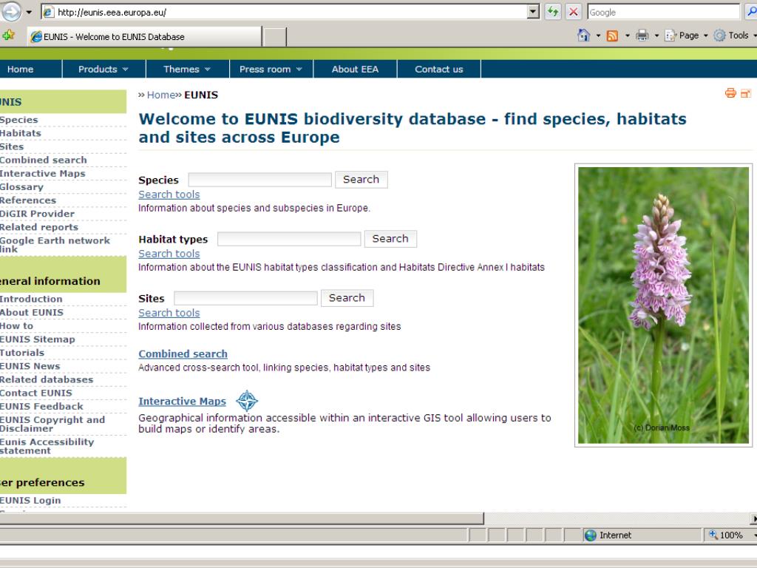The width and height of the screenshot is (757, 568).
Task: Click Home in the navigation bar
Action: pyautogui.click(x=20, y=69)
